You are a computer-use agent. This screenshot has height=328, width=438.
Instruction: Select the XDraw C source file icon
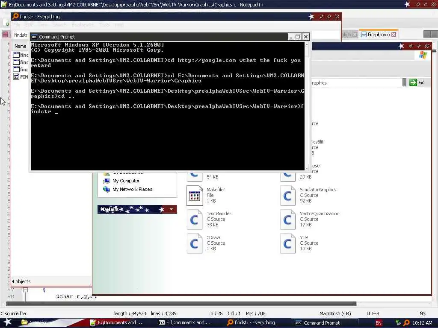click(195, 243)
